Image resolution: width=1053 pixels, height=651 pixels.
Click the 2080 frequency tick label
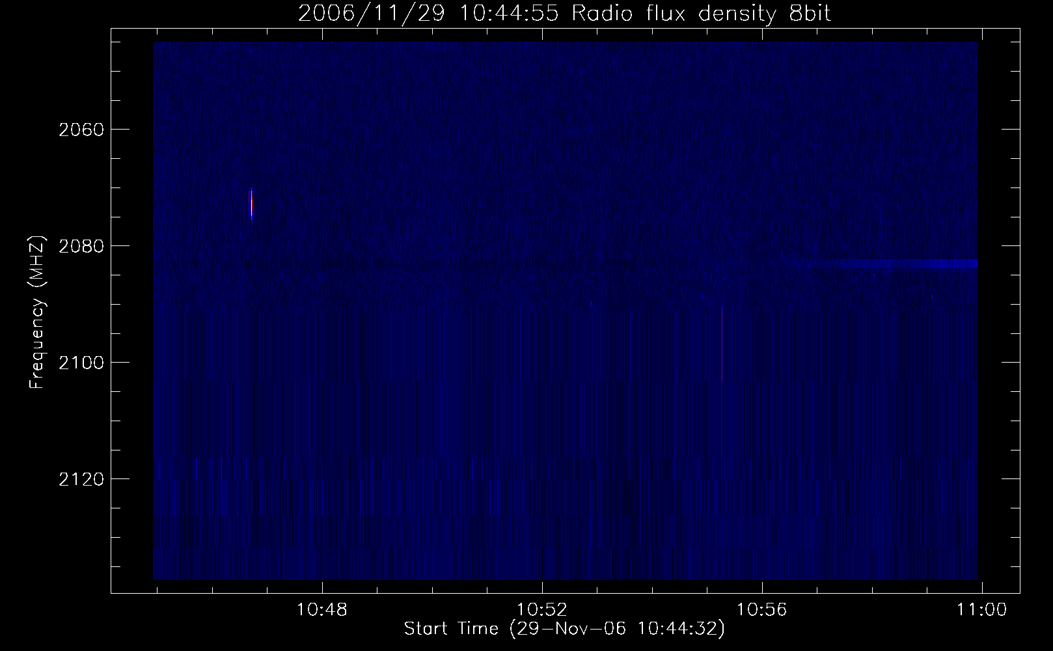(x=81, y=246)
